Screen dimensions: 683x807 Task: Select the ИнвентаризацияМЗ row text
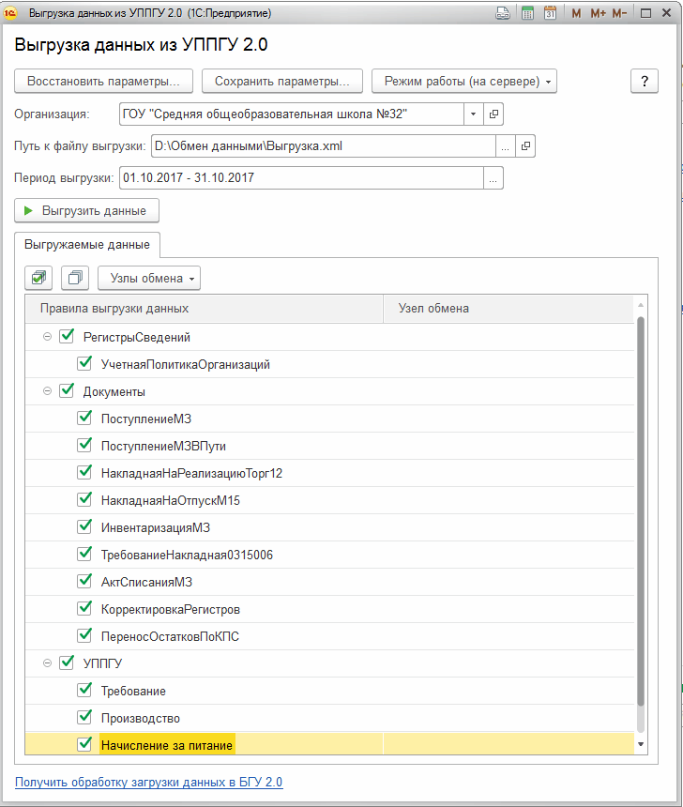[x=156, y=528]
